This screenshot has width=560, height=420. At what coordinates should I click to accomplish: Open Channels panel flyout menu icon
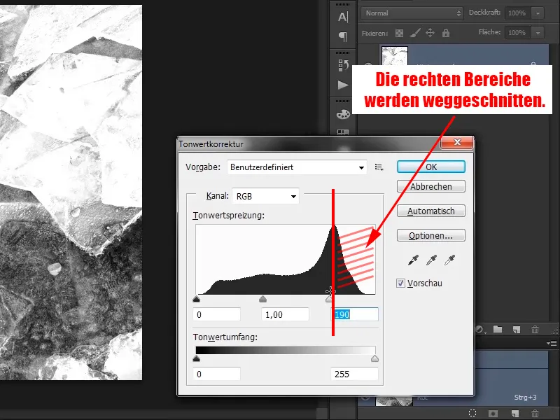coord(552,343)
